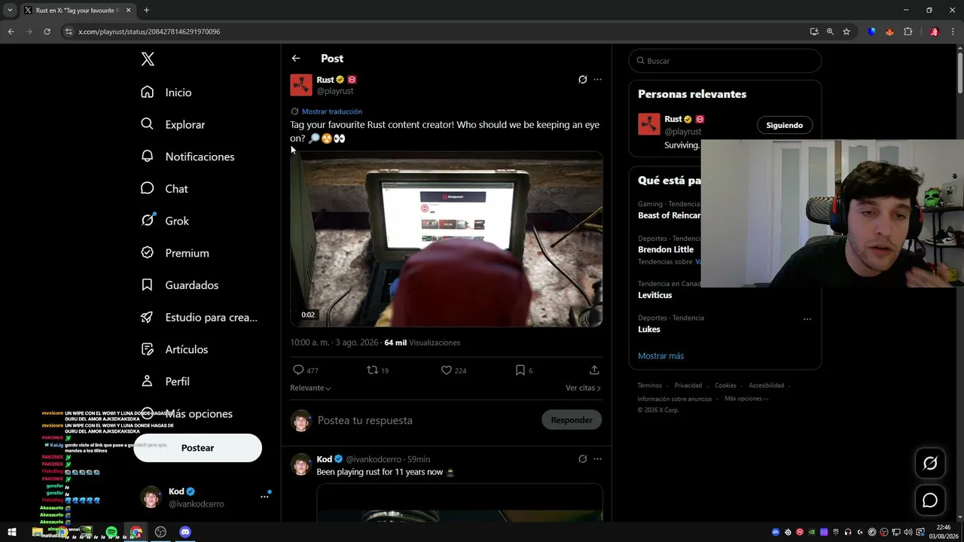
Task: Click the repost icon with 19 reposts
Action: tap(377, 370)
